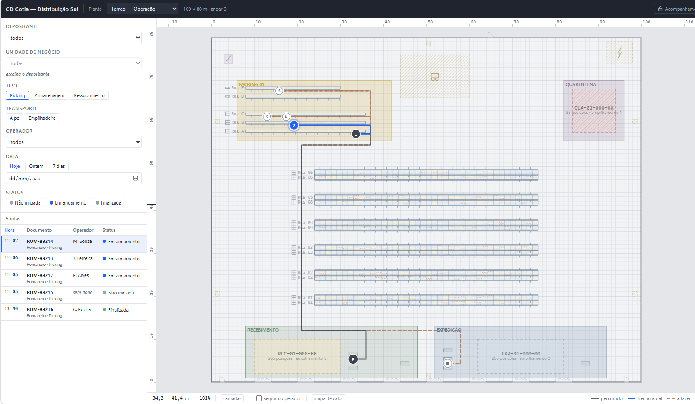Click the rack icon beside Rua 01
Image resolution: width=695 pixels, height=404 pixels.
point(294,300)
